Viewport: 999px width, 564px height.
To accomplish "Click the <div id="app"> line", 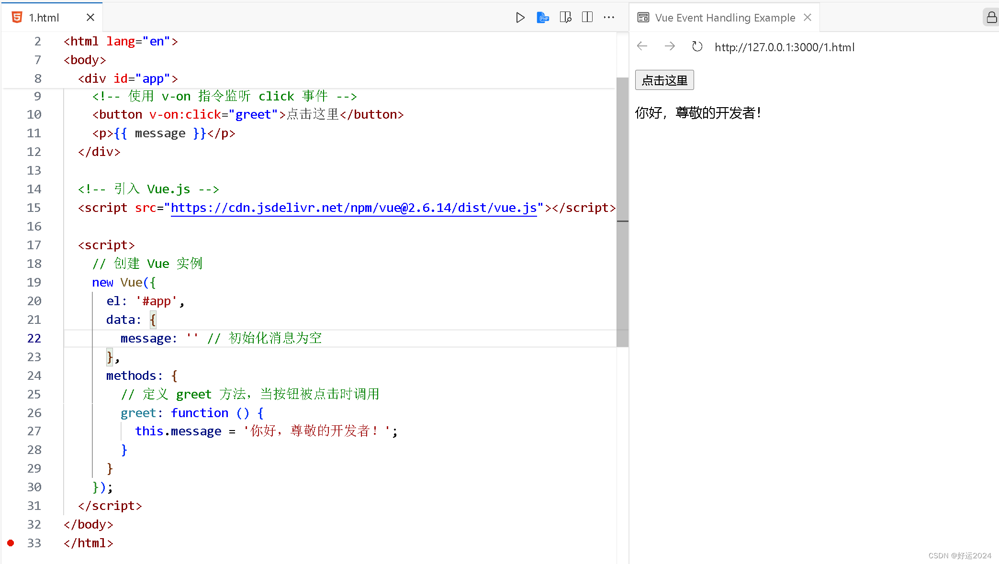I will [128, 78].
